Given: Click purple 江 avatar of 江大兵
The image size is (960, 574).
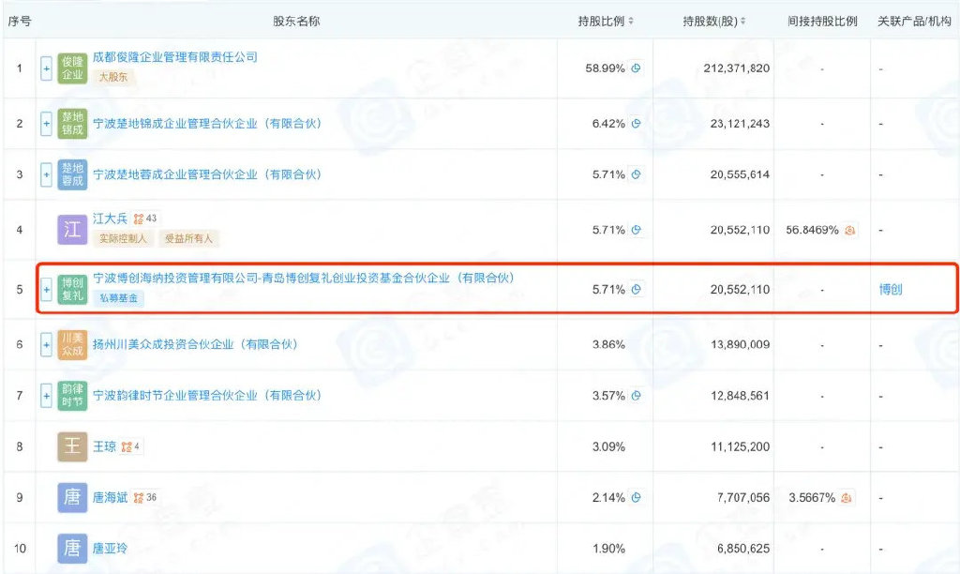Looking at the screenshot, I should coord(72,230).
